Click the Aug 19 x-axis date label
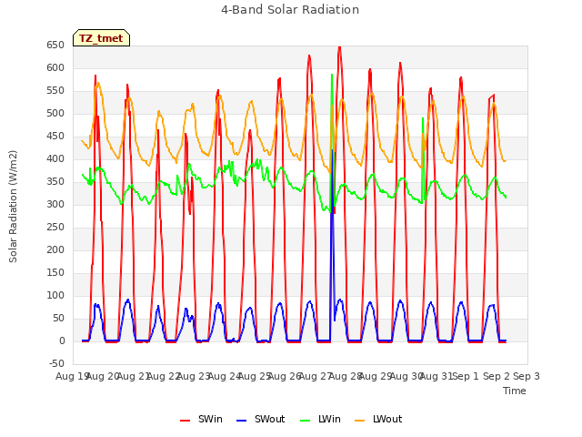The height and width of the screenshot is (437, 582). point(72,376)
